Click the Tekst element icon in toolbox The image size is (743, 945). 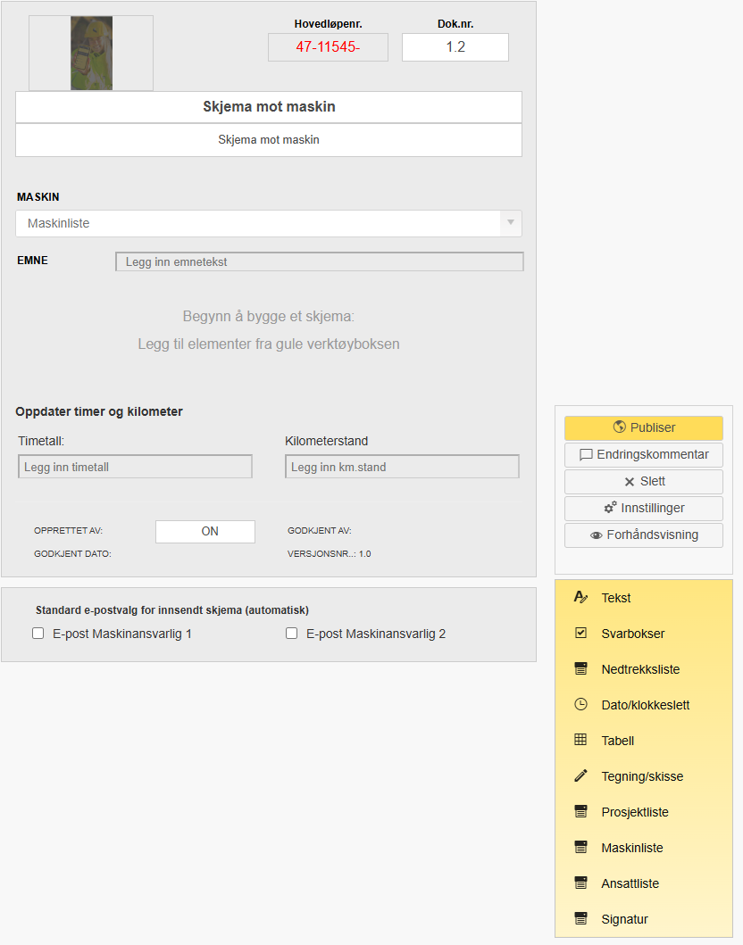pos(580,598)
